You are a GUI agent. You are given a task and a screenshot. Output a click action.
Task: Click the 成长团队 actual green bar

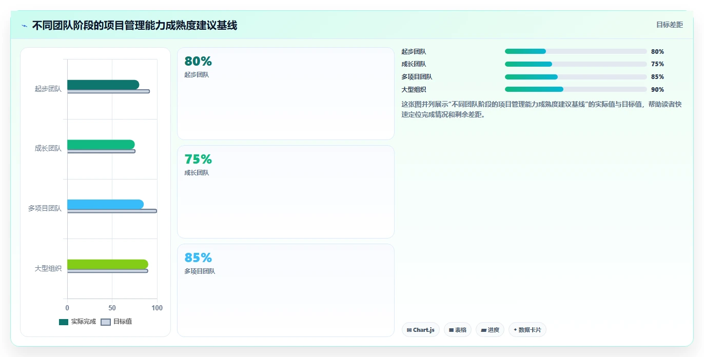point(101,145)
